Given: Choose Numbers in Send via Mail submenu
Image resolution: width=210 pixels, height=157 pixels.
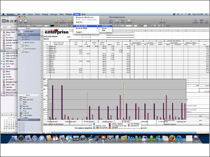Looking at the screenshot, I should point(106,26).
